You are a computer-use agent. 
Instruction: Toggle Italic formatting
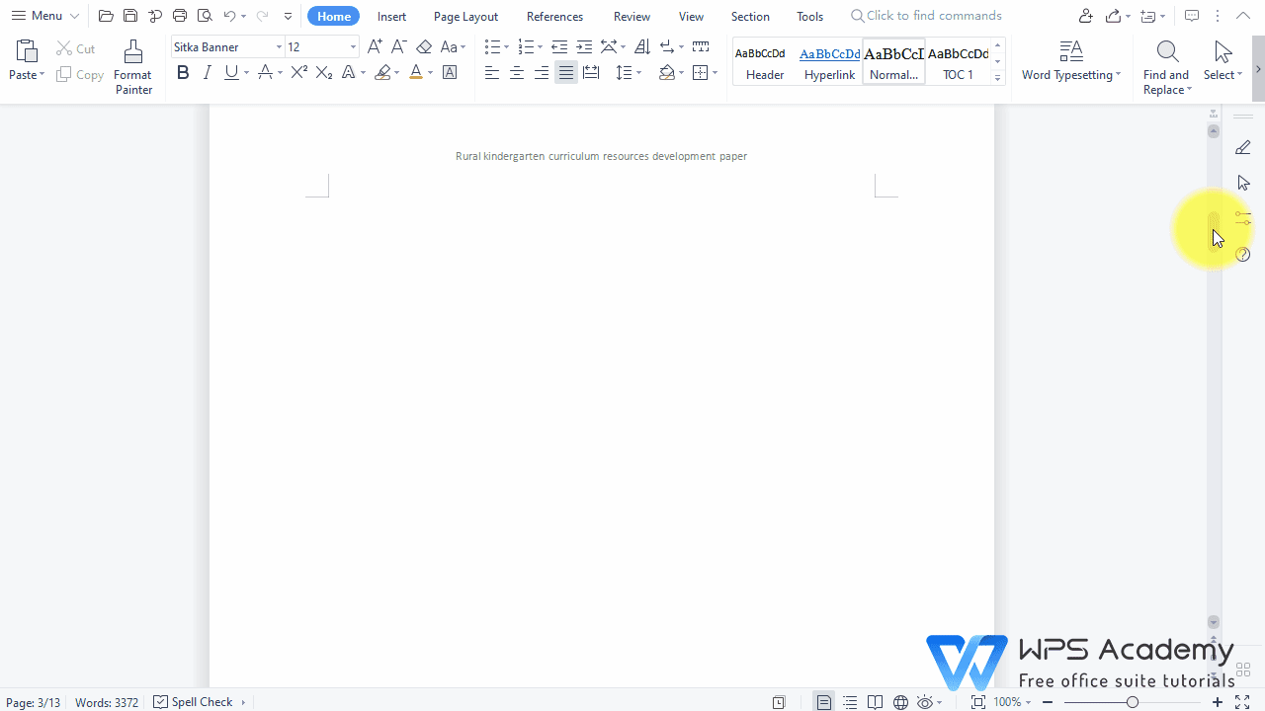coord(207,72)
